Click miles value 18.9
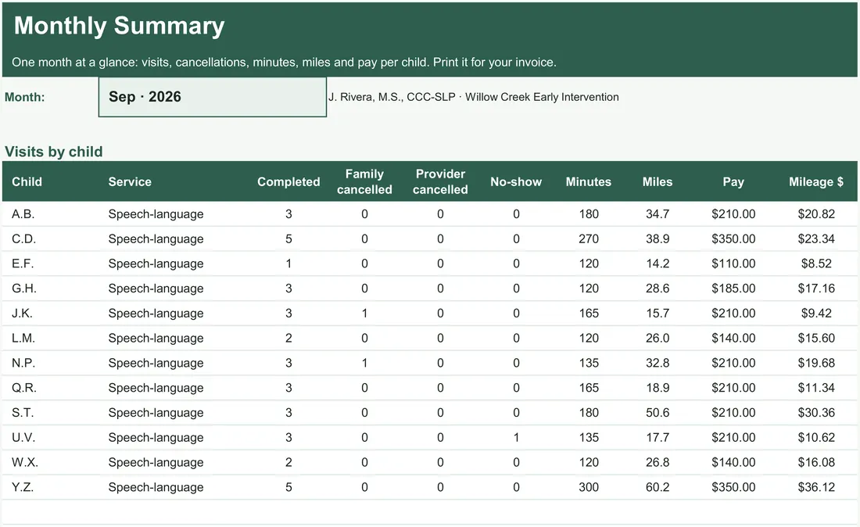Viewport: 860px width, 527px height. tap(658, 388)
